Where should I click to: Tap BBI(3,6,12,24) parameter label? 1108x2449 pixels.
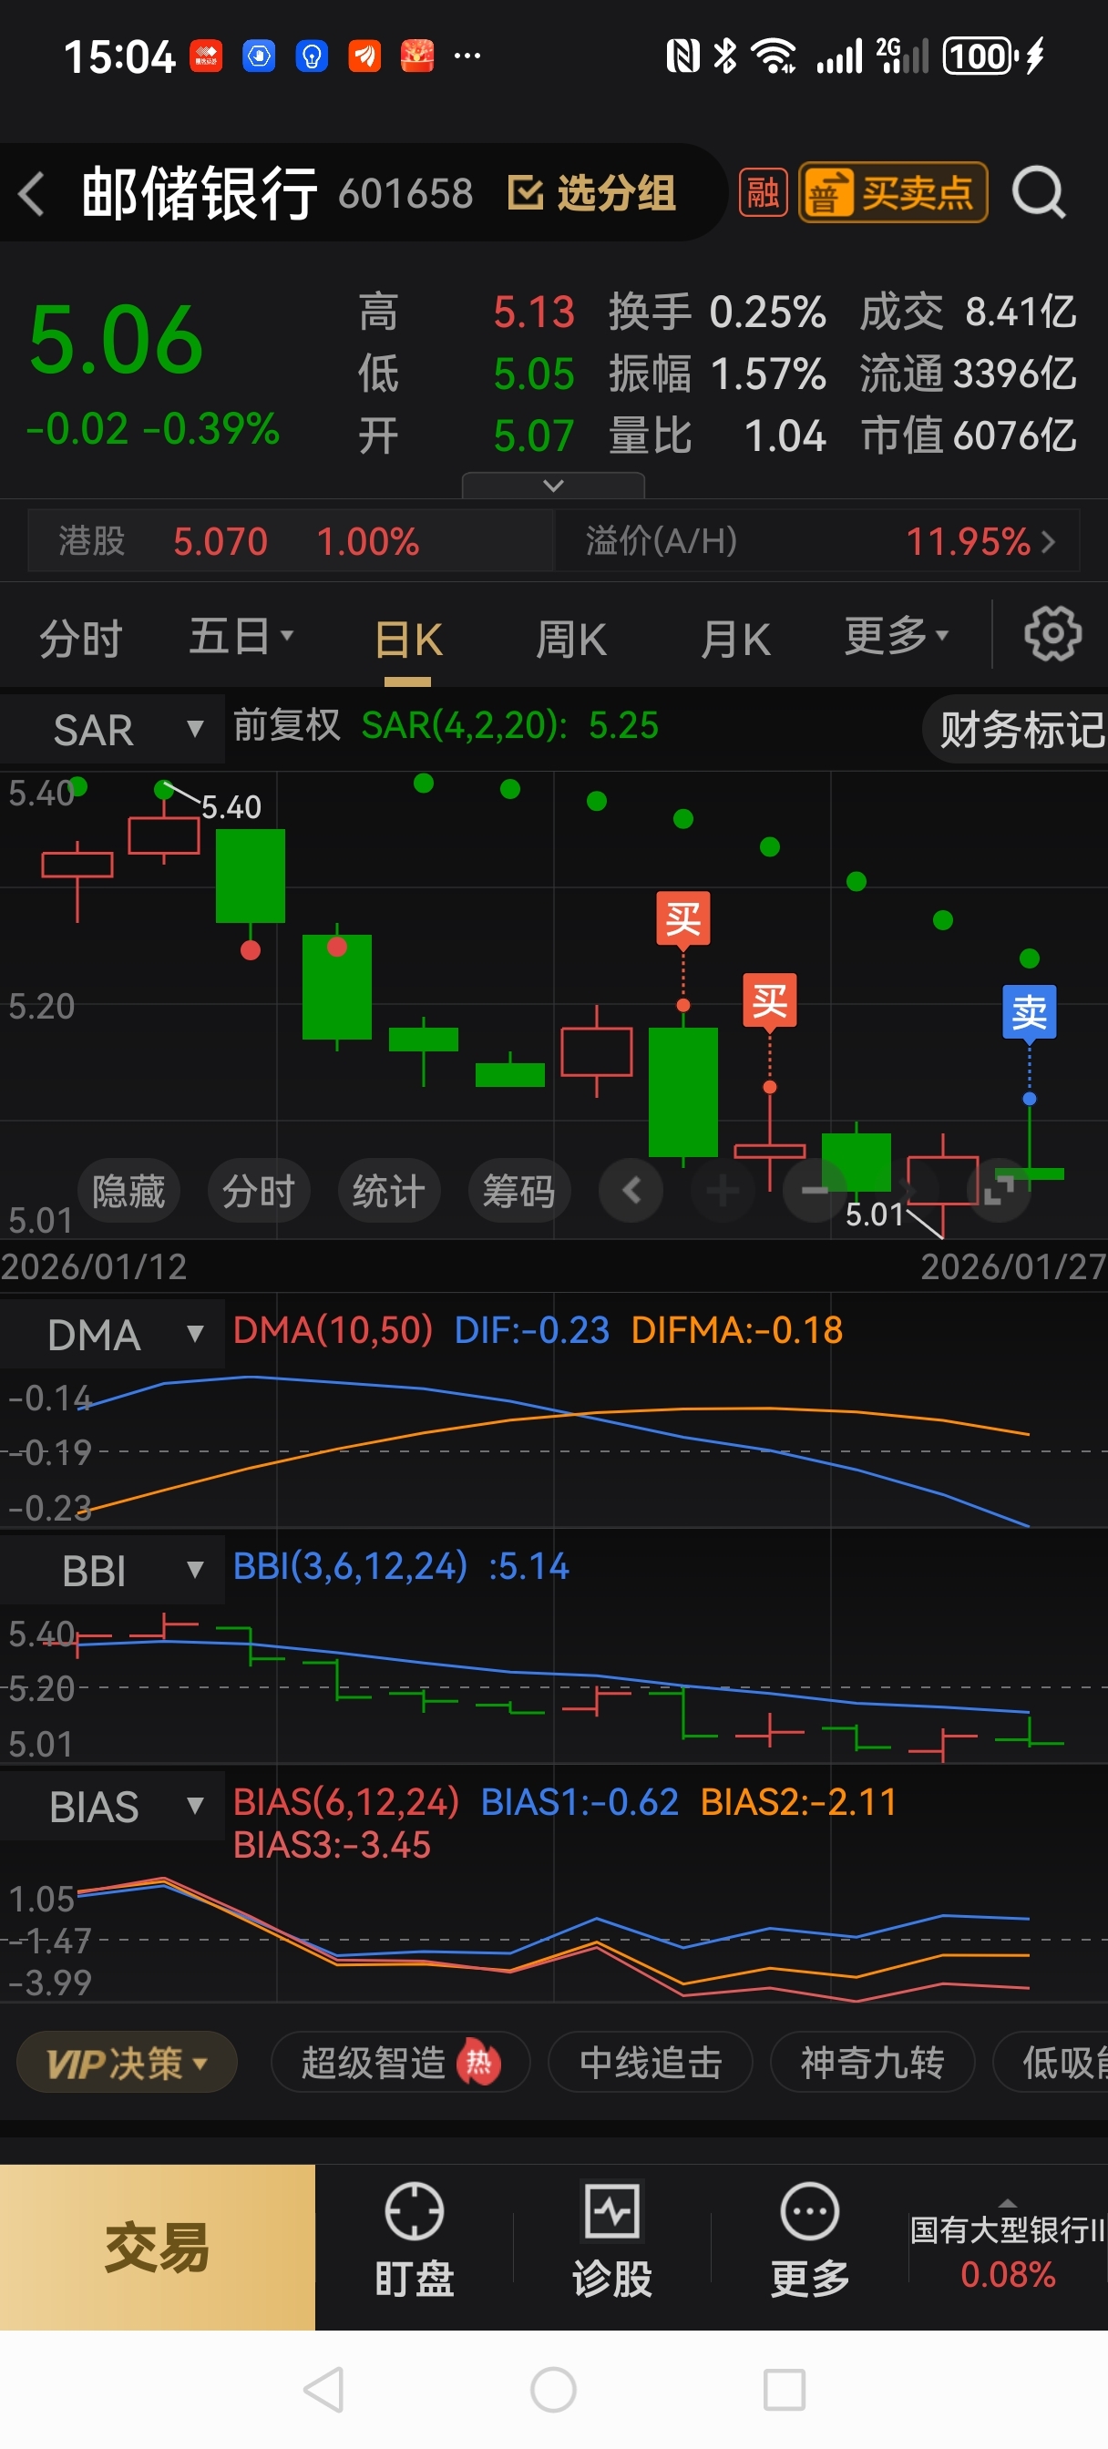[x=351, y=1565]
